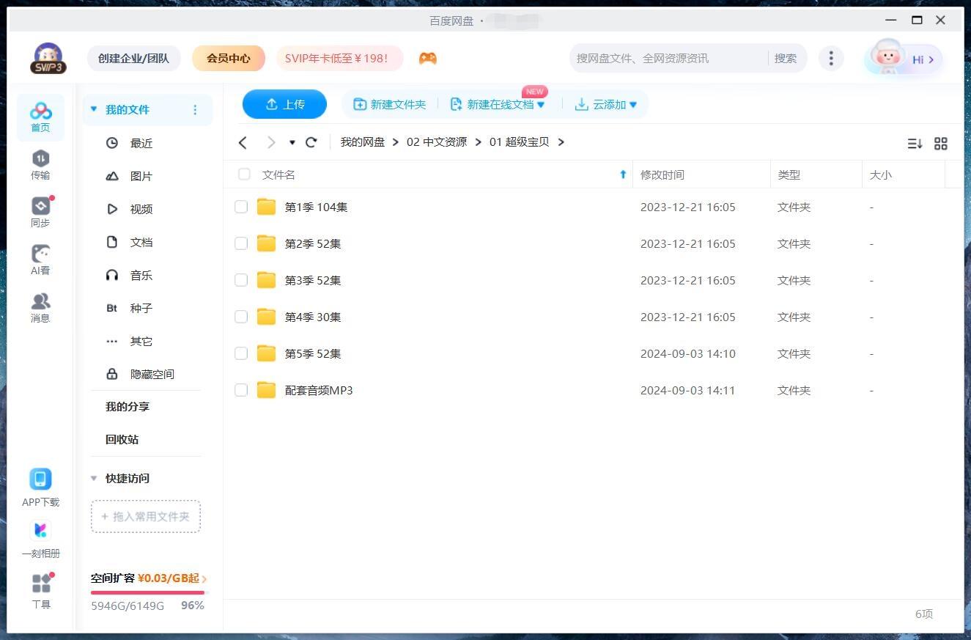Switch to grid view icon
This screenshot has height=640, width=971.
(941, 144)
